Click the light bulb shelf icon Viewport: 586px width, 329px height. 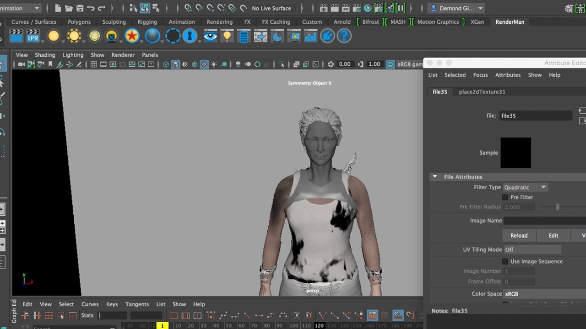coord(227,36)
